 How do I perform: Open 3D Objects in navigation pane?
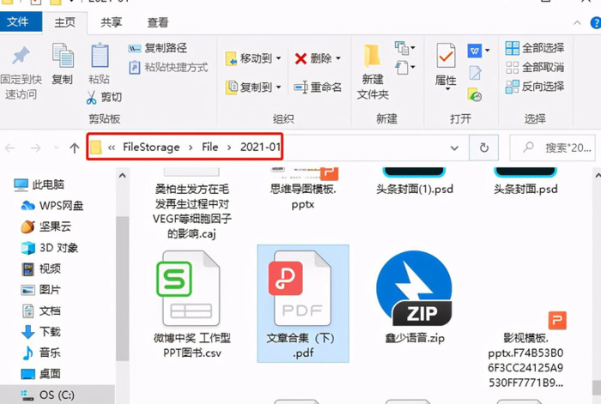50,248
